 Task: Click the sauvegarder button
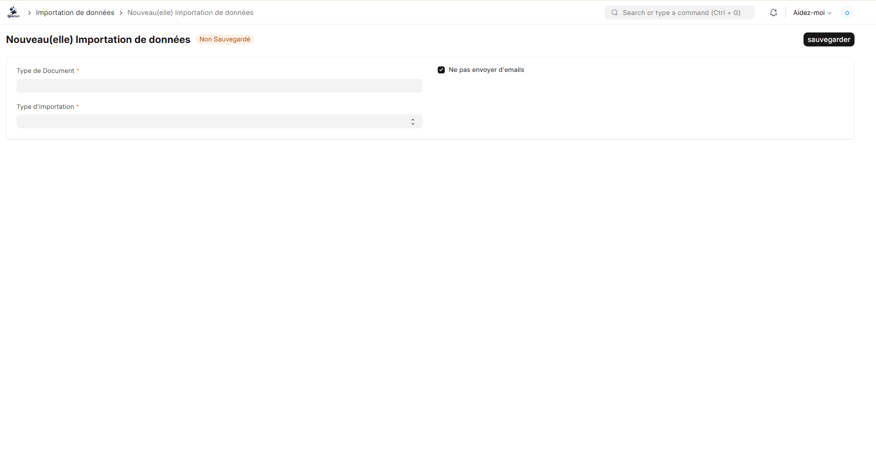click(x=829, y=39)
